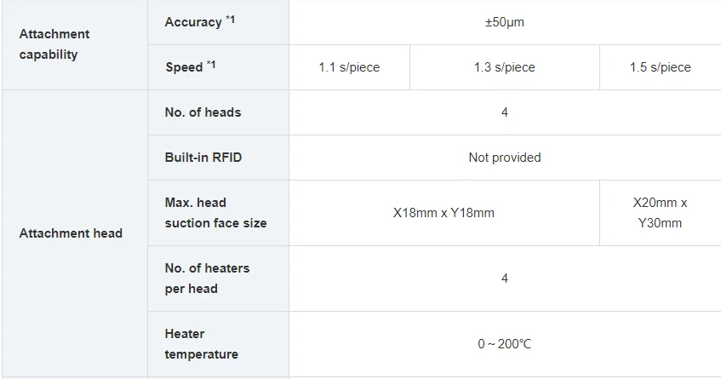Select the "Max. head suction face size" label

point(215,213)
